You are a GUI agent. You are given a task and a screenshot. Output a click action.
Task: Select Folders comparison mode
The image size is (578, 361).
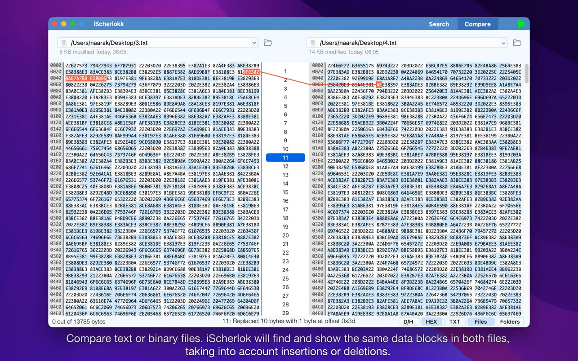pyautogui.click(x=510, y=321)
